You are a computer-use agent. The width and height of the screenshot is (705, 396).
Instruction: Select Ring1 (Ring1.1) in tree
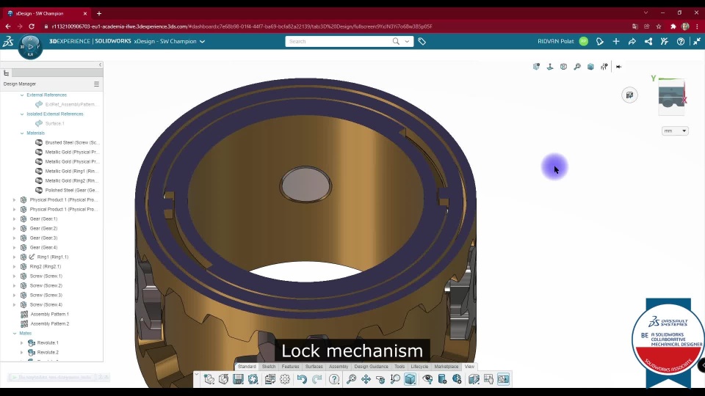click(53, 257)
